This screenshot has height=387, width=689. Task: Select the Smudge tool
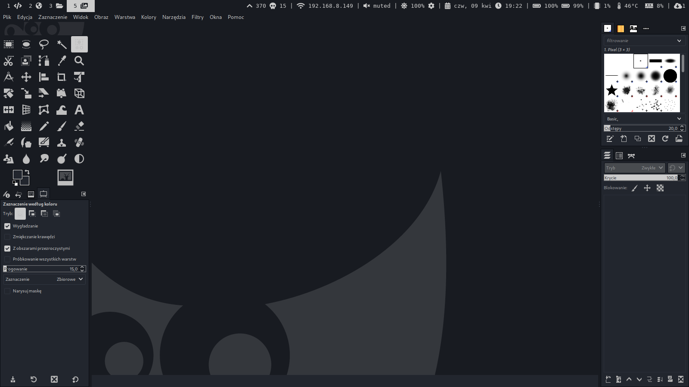(44, 159)
